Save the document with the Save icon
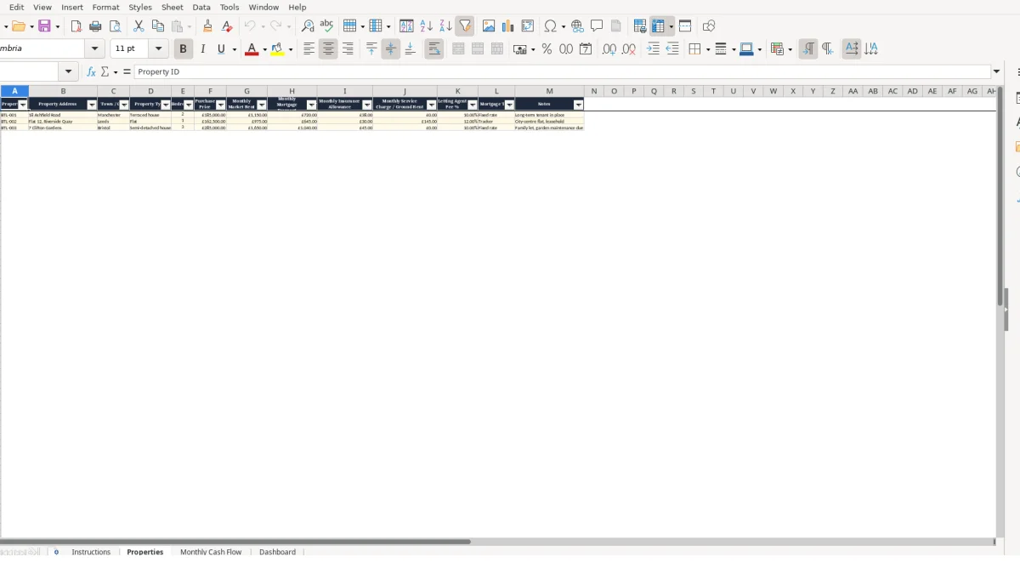 [44, 26]
